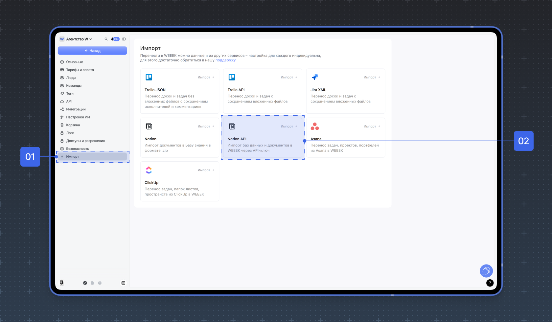The height and width of the screenshot is (322, 552).
Task: Open the поддержку support link
Action: [225, 60]
